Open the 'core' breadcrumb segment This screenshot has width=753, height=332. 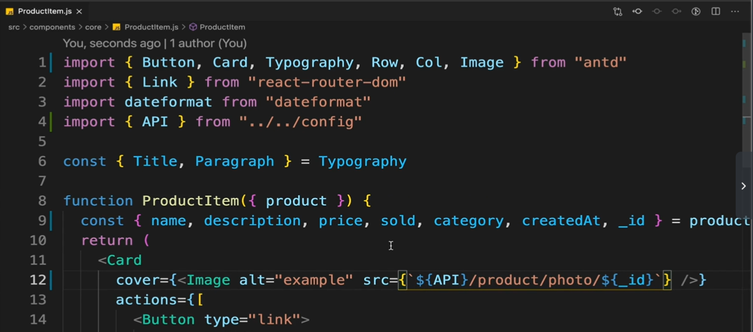93,27
